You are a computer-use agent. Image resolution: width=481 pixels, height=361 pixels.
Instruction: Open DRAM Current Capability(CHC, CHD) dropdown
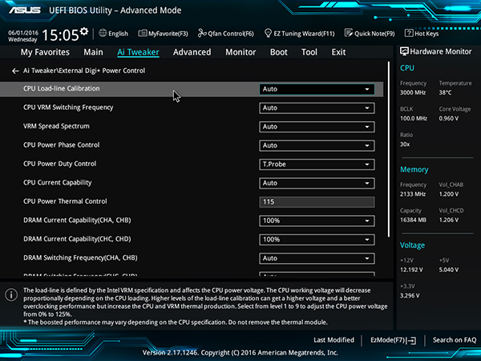coord(317,239)
